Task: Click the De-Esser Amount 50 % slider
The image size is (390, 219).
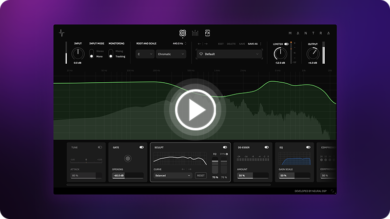Action: (253, 176)
